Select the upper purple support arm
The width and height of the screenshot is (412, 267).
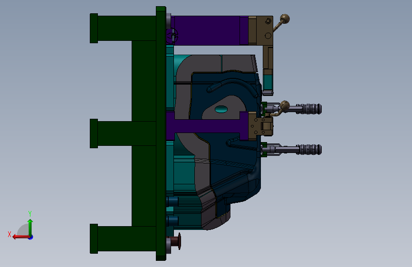[208, 30]
